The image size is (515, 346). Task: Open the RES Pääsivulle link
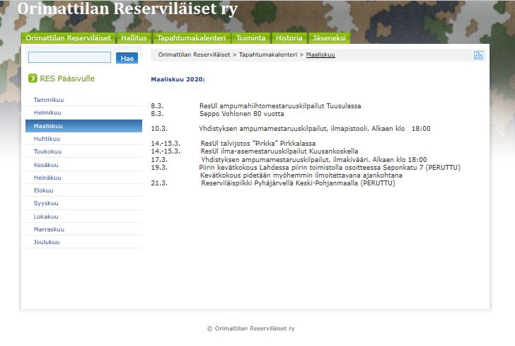pos(67,79)
